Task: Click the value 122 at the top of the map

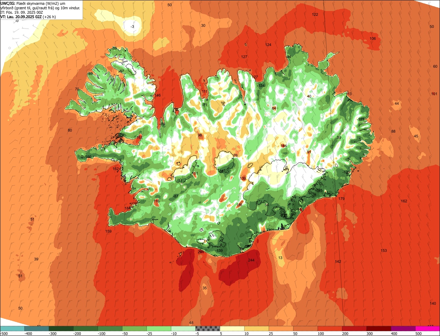Action: coord(315,14)
